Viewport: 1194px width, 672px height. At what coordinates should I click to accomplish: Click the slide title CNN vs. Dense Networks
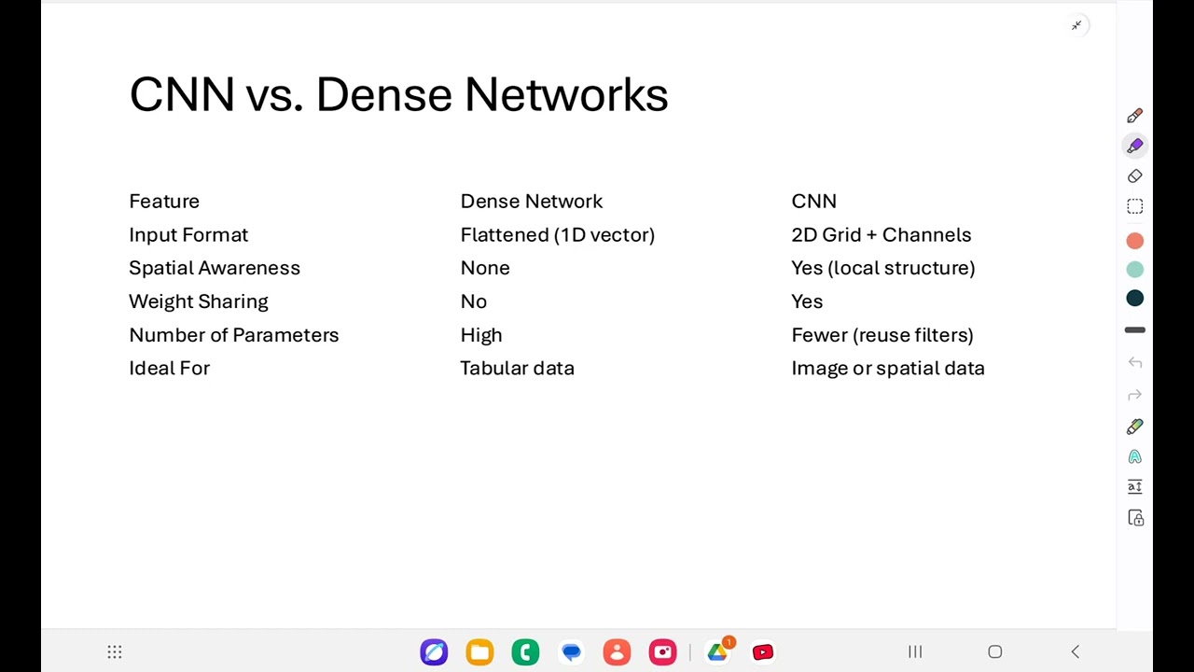[398, 95]
